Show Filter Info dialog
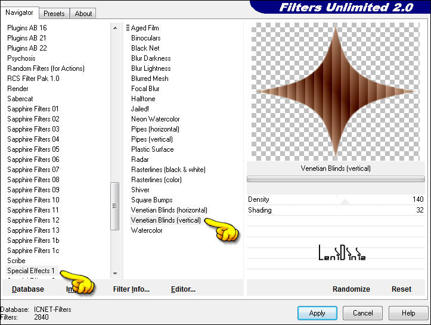The image size is (431, 325). tap(131, 289)
